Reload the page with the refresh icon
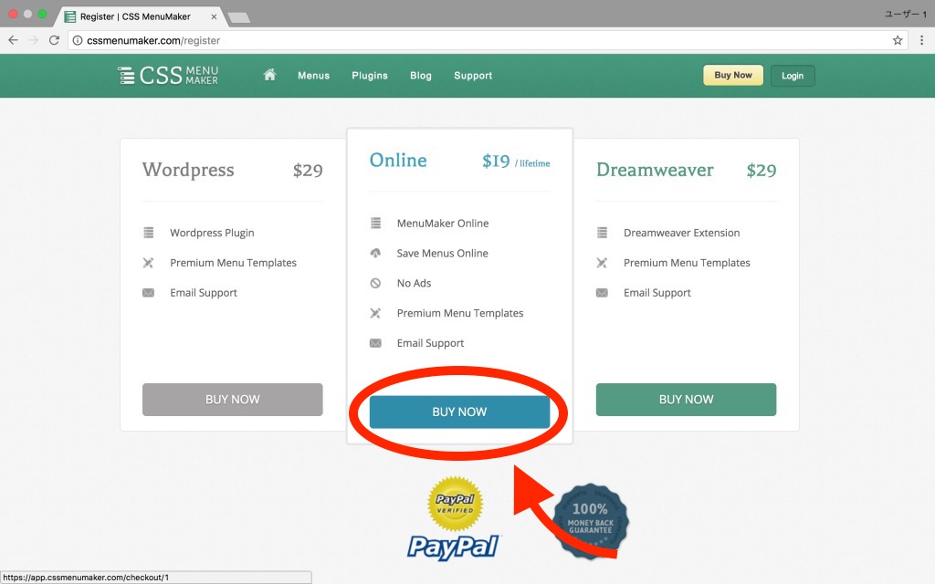This screenshot has height=584, width=935. tap(54, 40)
